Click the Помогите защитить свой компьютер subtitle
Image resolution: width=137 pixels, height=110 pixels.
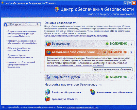(x=110, y=14)
